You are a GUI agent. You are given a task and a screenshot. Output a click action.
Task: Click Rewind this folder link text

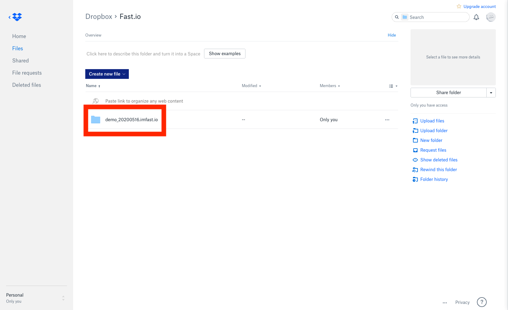point(439,170)
